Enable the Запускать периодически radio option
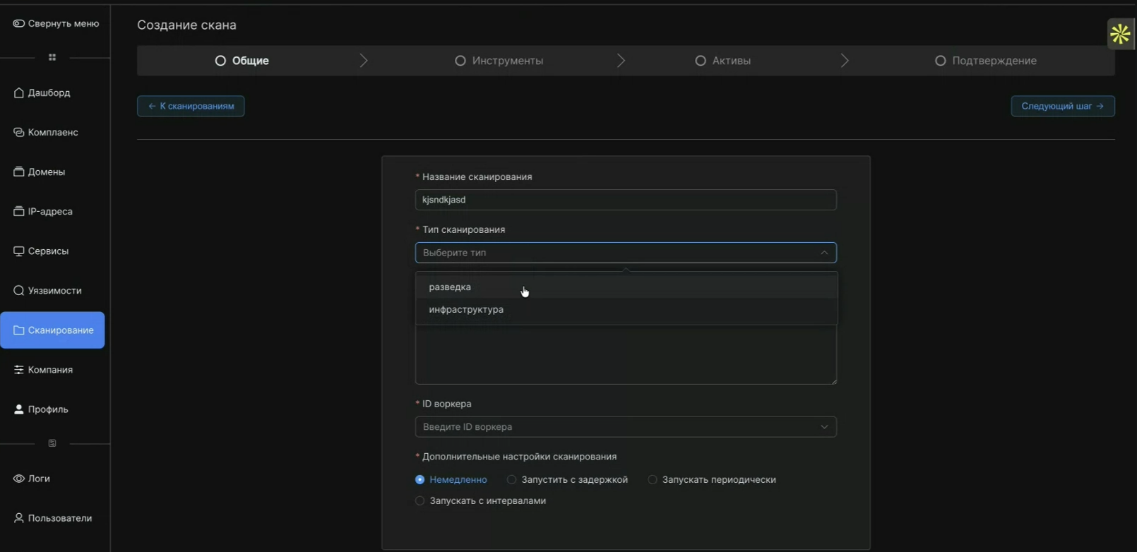 [653, 480]
